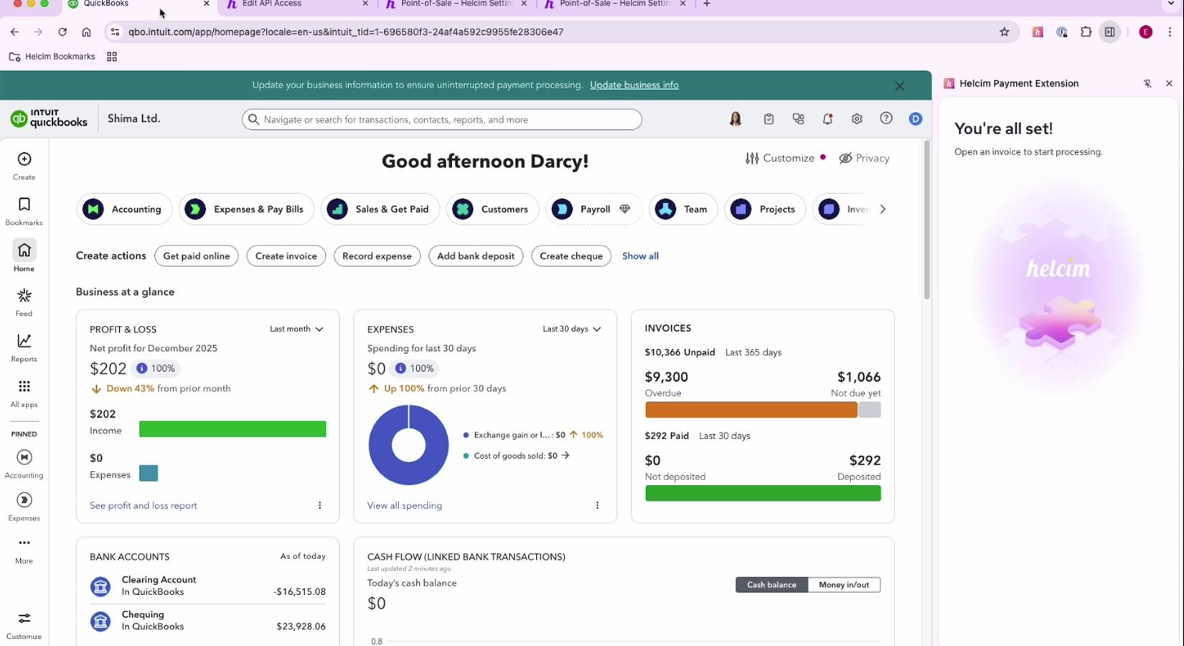Expand the Last 30 days expenses dropdown

(x=571, y=329)
